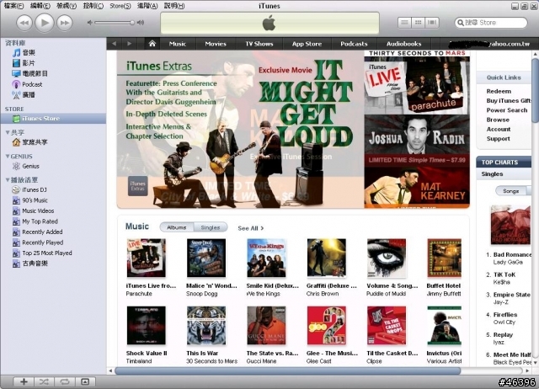Select the Albums toggle in Music section
539x389 pixels.
click(177, 227)
